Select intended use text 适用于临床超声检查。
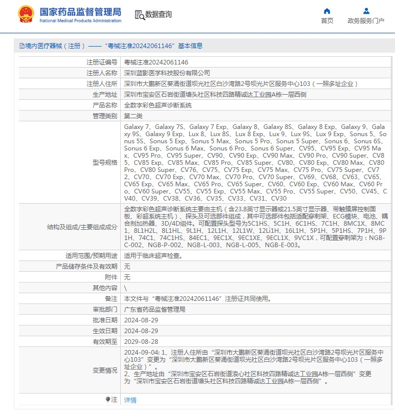This screenshot has height=414, width=395. (153, 256)
